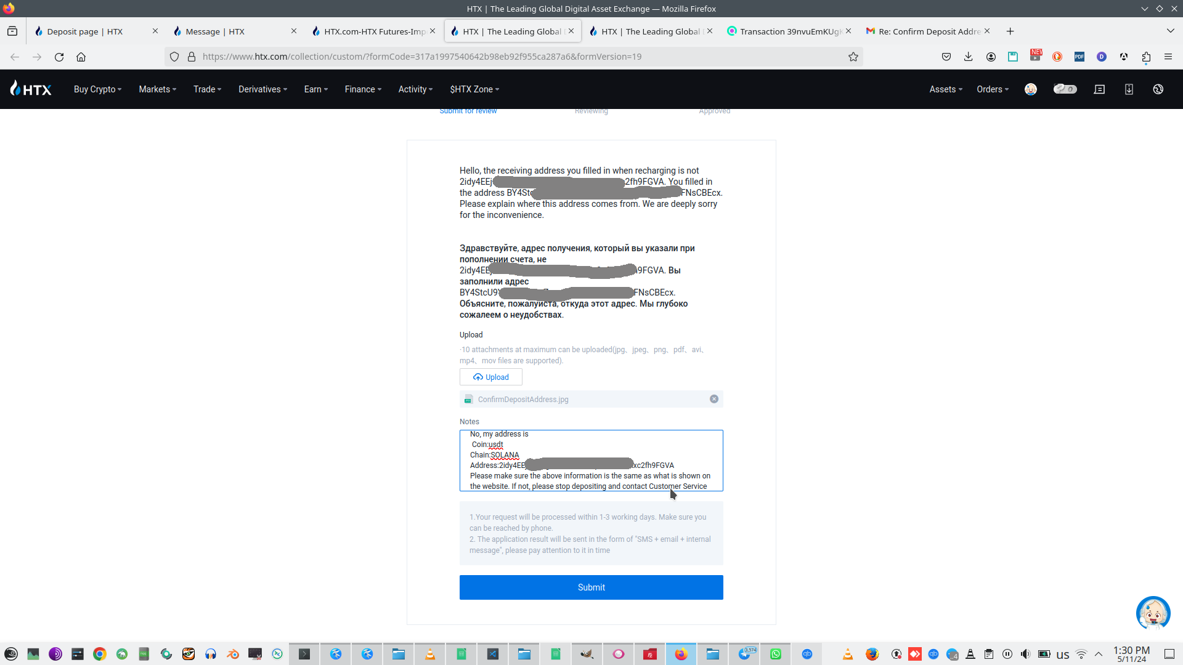Image resolution: width=1183 pixels, height=665 pixels.
Task: Reload the current page
Action: point(59,57)
